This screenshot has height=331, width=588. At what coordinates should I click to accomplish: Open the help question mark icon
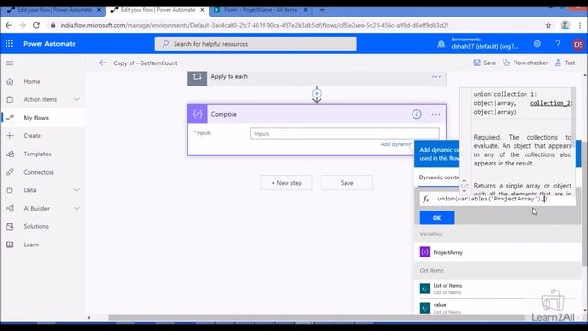558,44
